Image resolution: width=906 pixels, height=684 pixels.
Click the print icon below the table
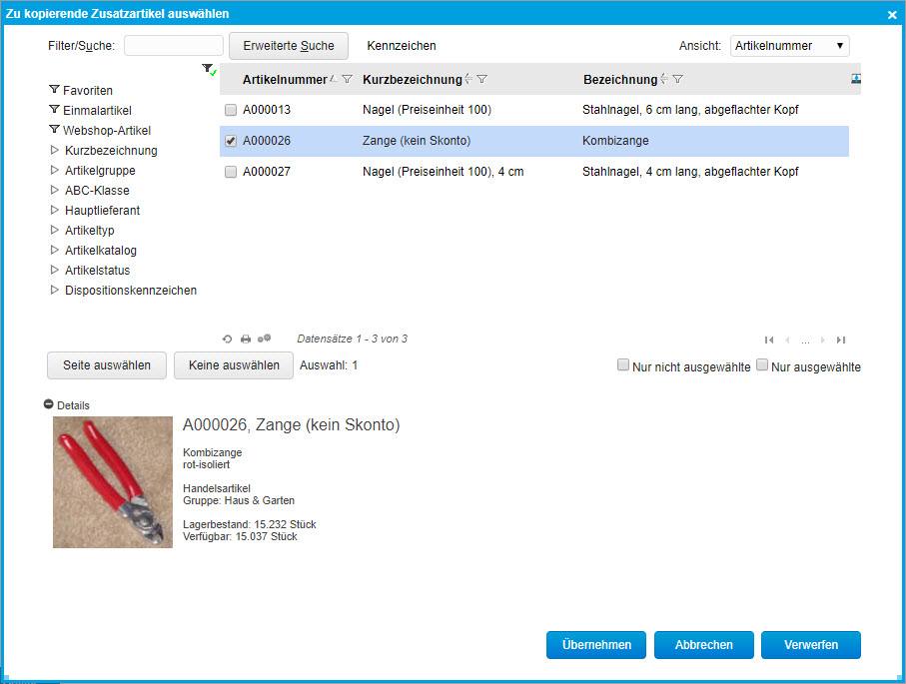(246, 340)
